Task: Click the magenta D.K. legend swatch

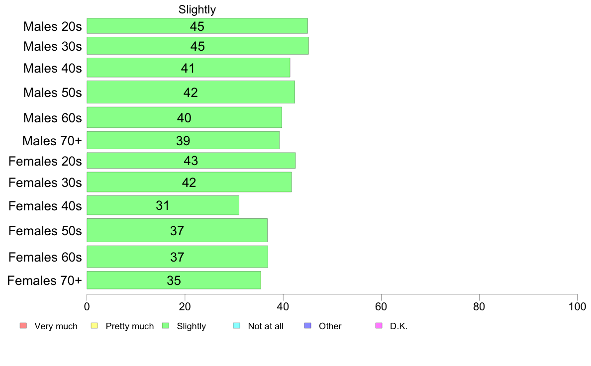Action: (379, 326)
